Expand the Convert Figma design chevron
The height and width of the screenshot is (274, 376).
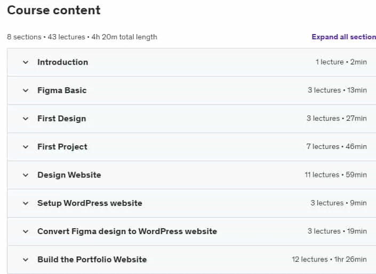pos(26,231)
